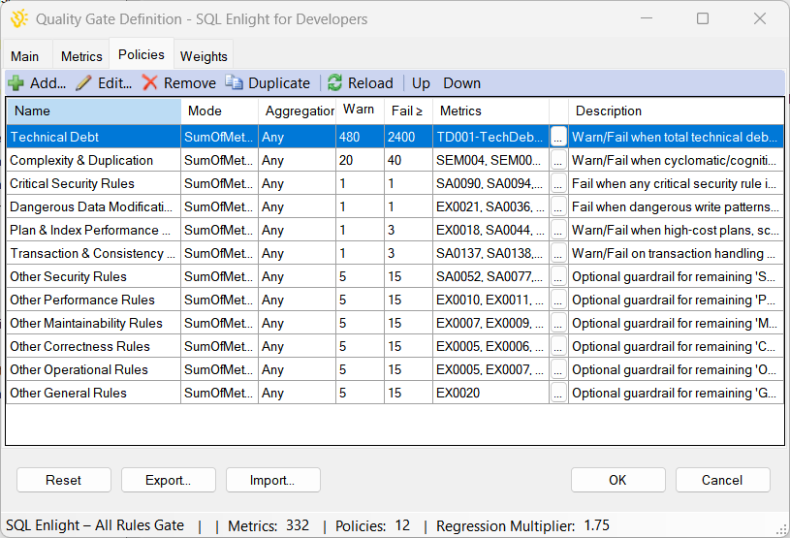The height and width of the screenshot is (538, 790).
Task: Click the pencil Edit icon
Action: 83,82
